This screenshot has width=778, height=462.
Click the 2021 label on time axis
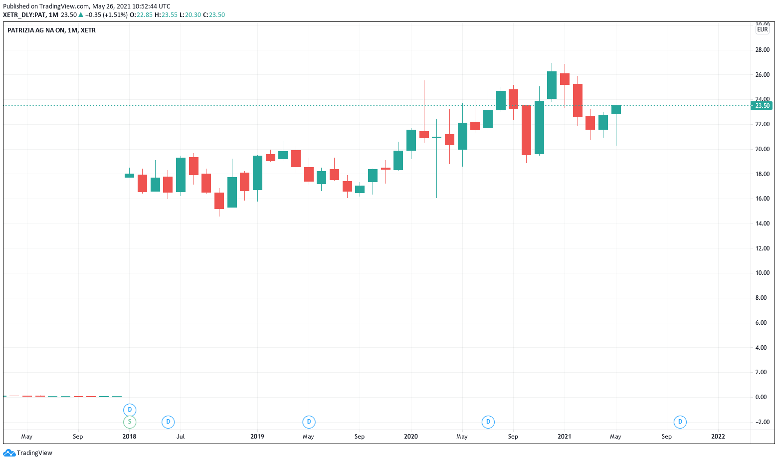pyautogui.click(x=565, y=437)
